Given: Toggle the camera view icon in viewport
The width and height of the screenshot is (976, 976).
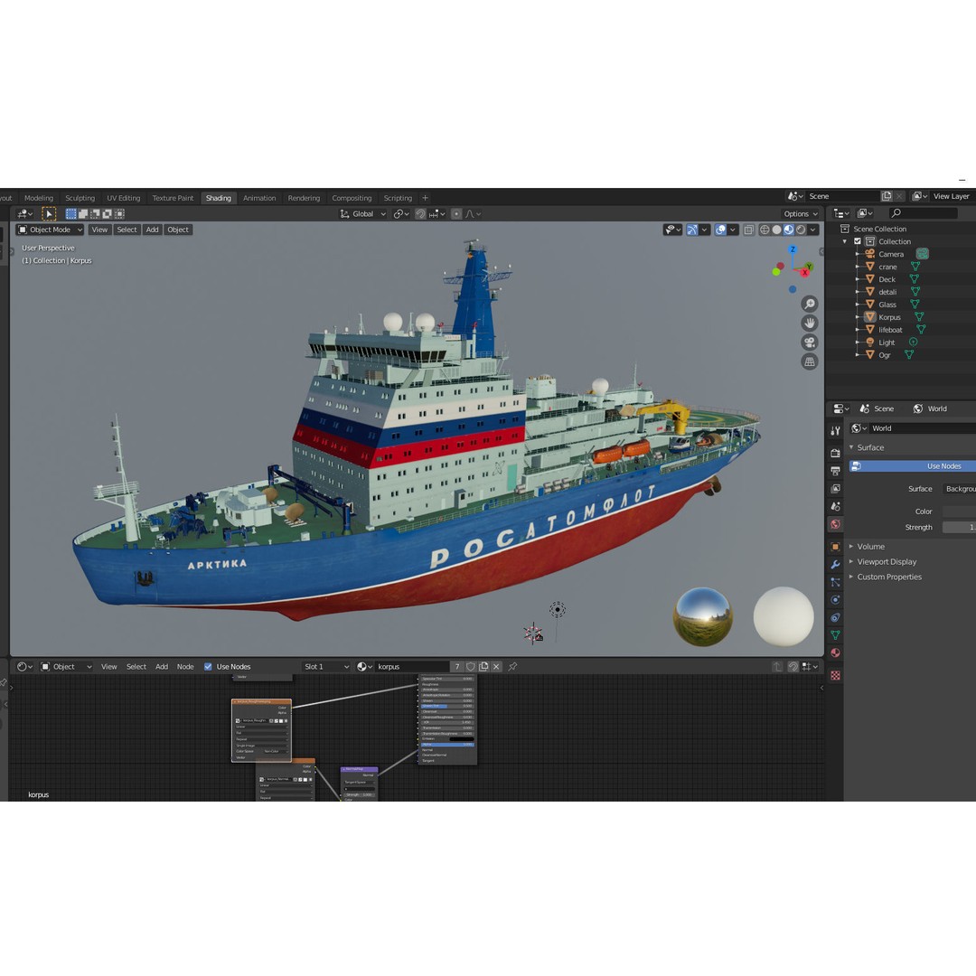Looking at the screenshot, I should click(x=809, y=343).
